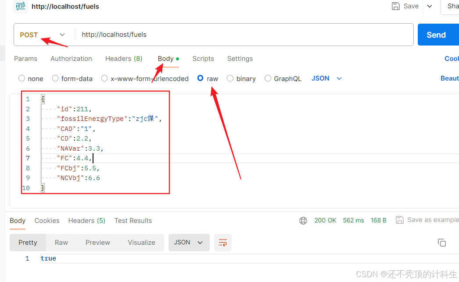Open the JSON body format dropdown
This screenshot has height=282, width=459.
[x=326, y=78]
